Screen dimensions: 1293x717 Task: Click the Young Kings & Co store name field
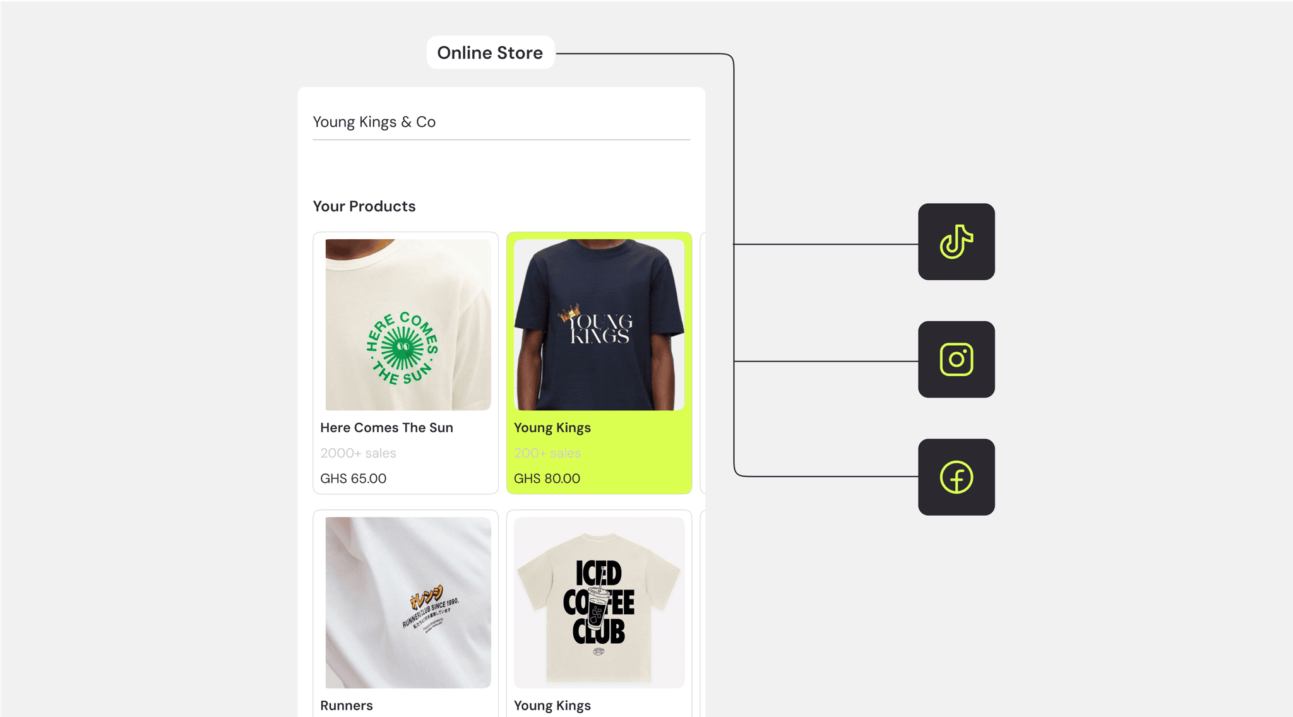(501, 122)
